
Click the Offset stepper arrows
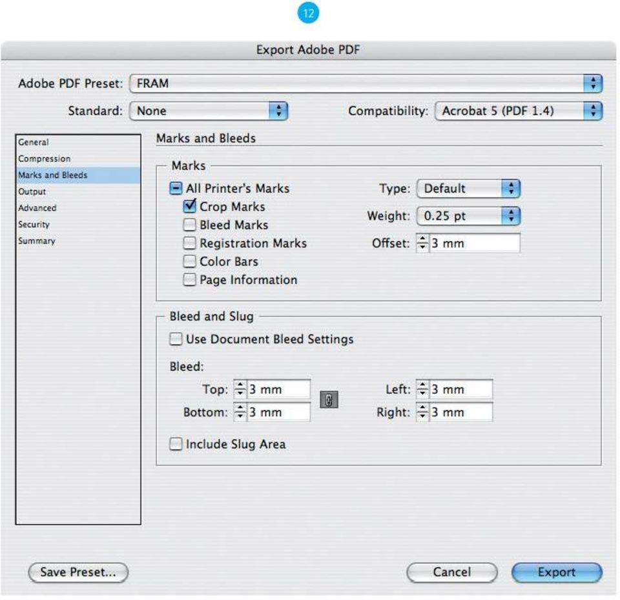[422, 243]
